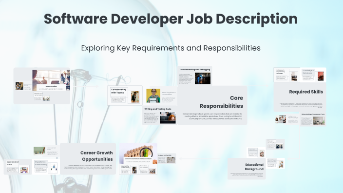Screen dimensions: 343x193
Task: Open the 'Knowledge of Databases' slide
Action: (x=313, y=75)
